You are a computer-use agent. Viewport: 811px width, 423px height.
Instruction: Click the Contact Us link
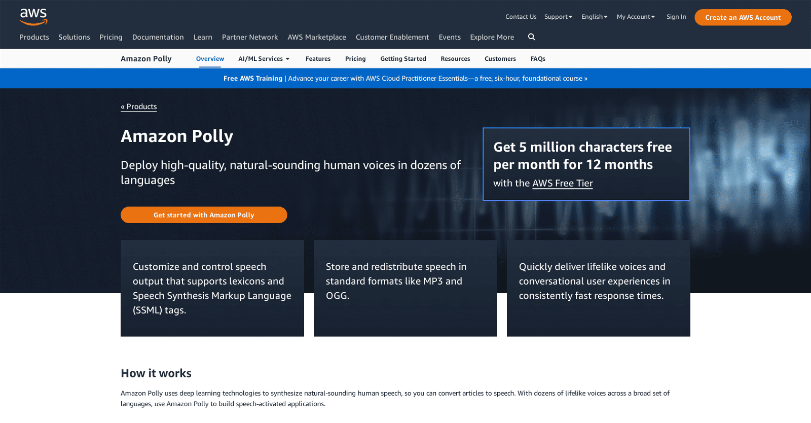pyautogui.click(x=521, y=17)
